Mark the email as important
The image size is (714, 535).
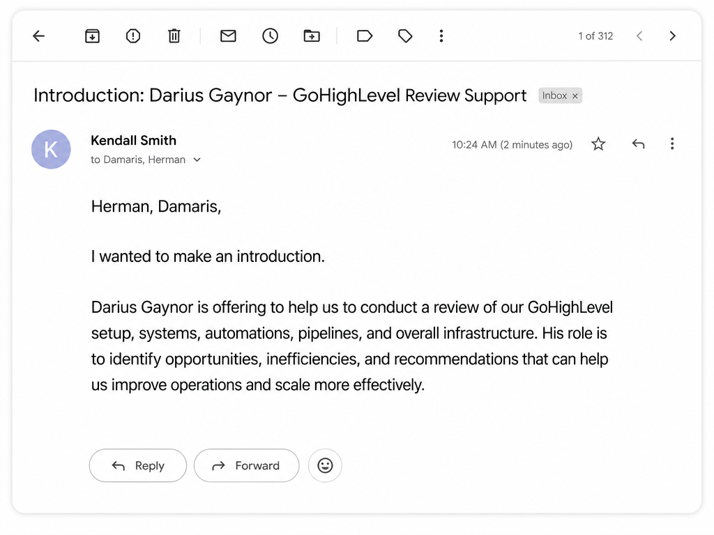tap(365, 36)
